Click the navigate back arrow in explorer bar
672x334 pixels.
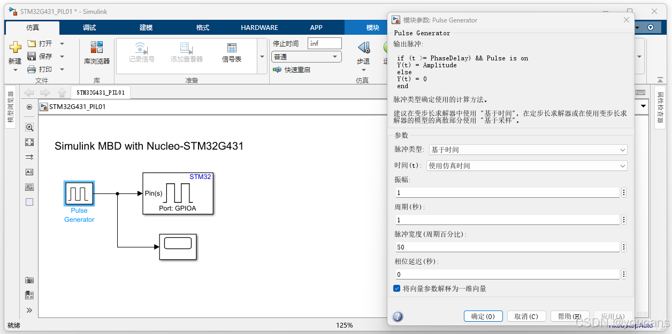pos(29,92)
